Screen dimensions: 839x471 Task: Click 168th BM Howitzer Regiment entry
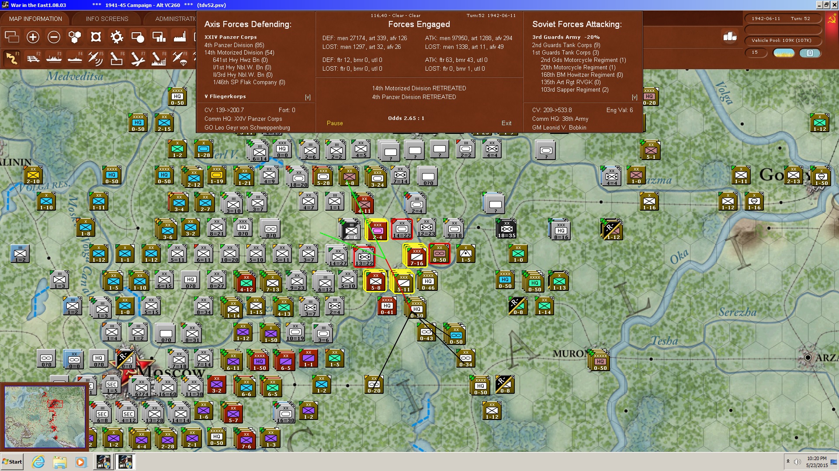pos(582,75)
